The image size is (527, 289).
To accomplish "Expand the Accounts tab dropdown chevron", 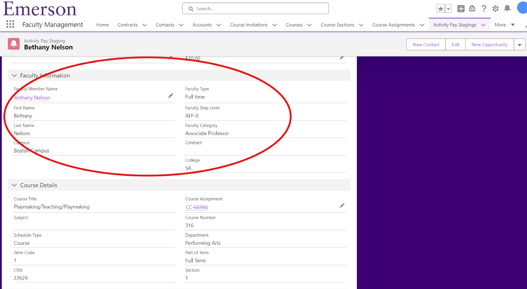I will 219,25.
